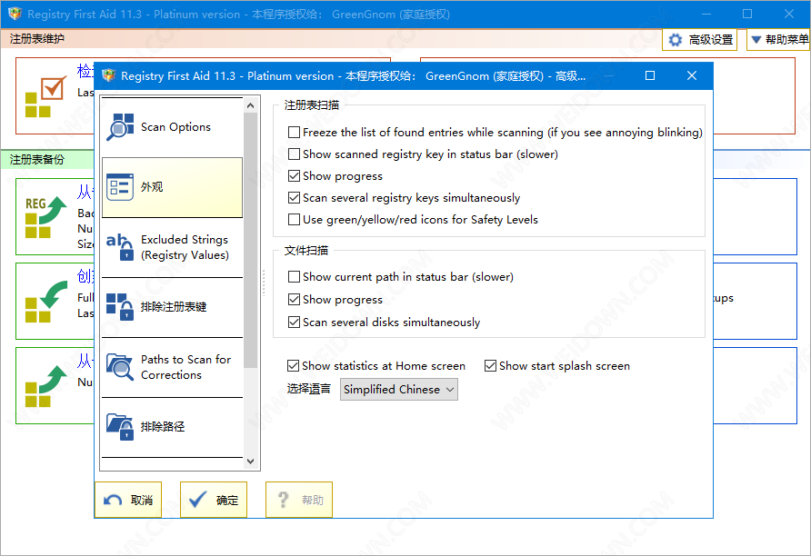
Task: Open the Simplified Chinese language dropdown
Action: pyautogui.click(x=399, y=390)
